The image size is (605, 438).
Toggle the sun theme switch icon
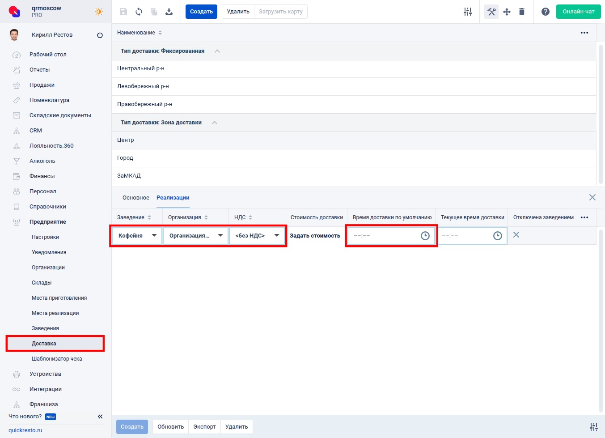(99, 12)
